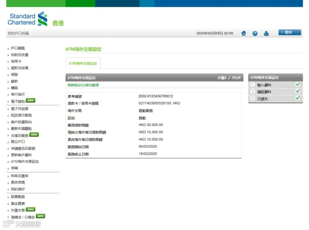Open 貸款及按揭 menu item
This screenshot has width=309, height=230.
coord(20,68)
